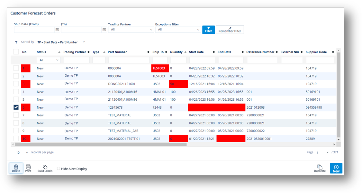Open the Page number dropdown
The image size is (362, 193).
[x=322, y=153]
